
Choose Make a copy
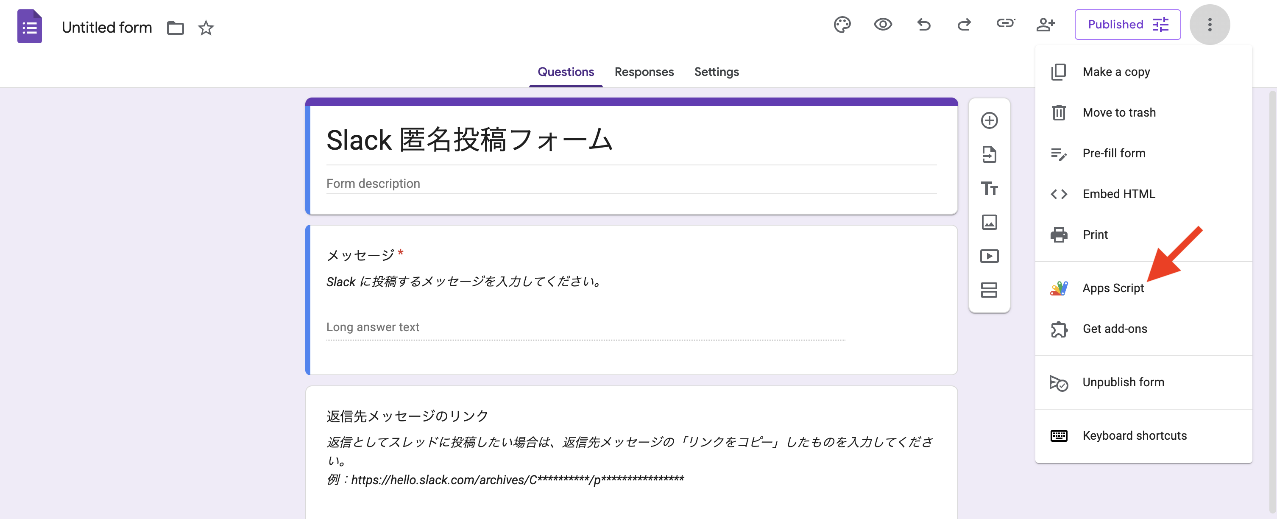point(1116,71)
